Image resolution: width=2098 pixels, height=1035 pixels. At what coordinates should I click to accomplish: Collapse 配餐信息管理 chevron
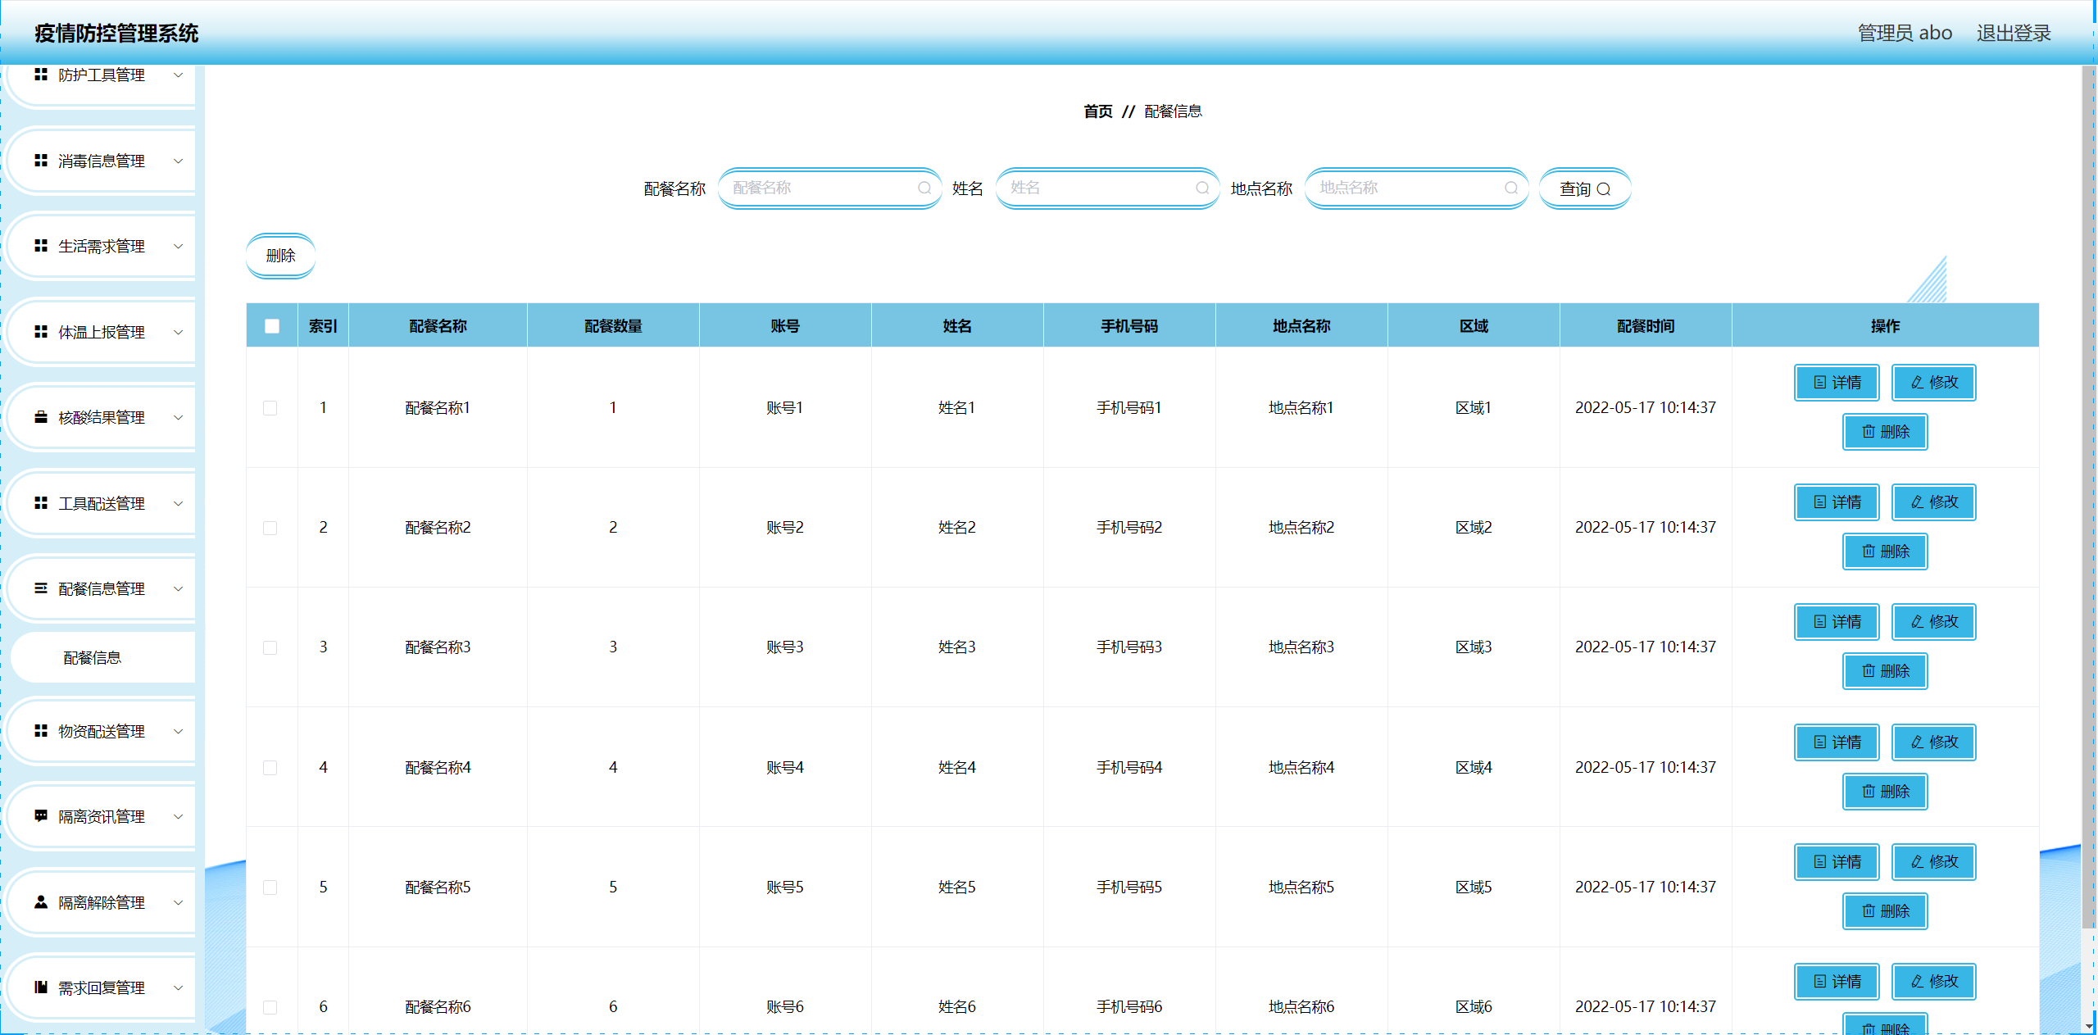(x=178, y=588)
